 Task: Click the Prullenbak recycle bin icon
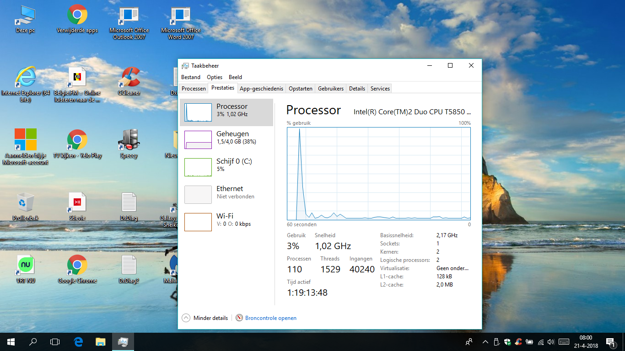tap(25, 202)
